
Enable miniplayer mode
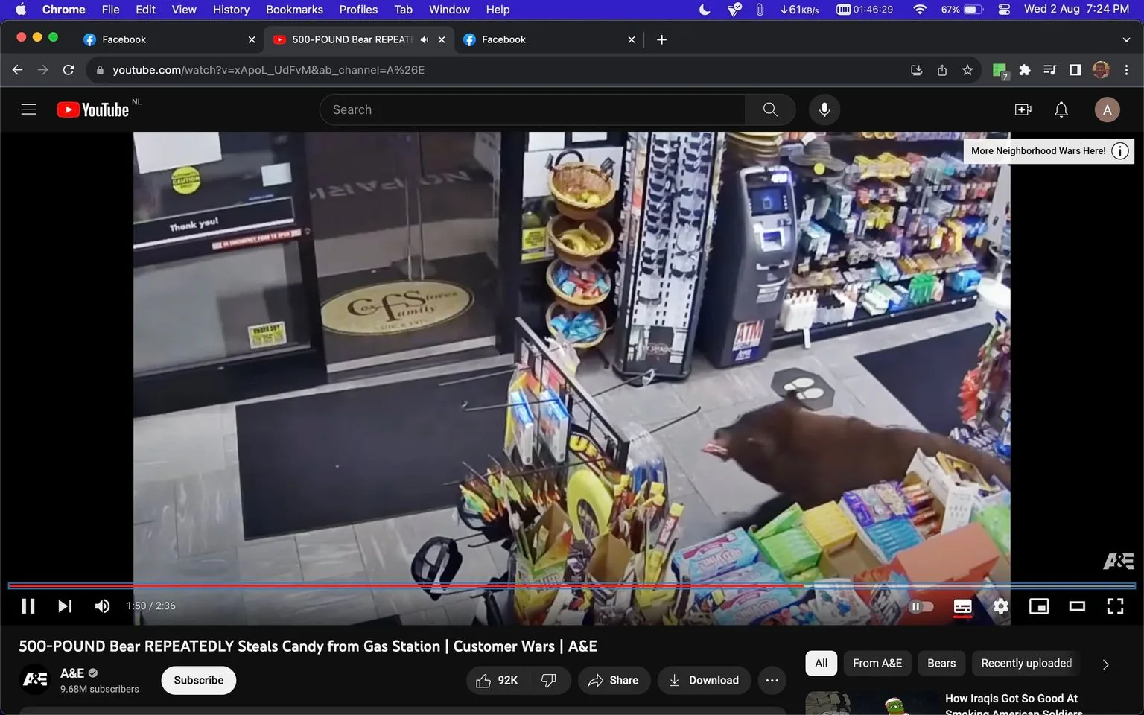[1039, 607]
